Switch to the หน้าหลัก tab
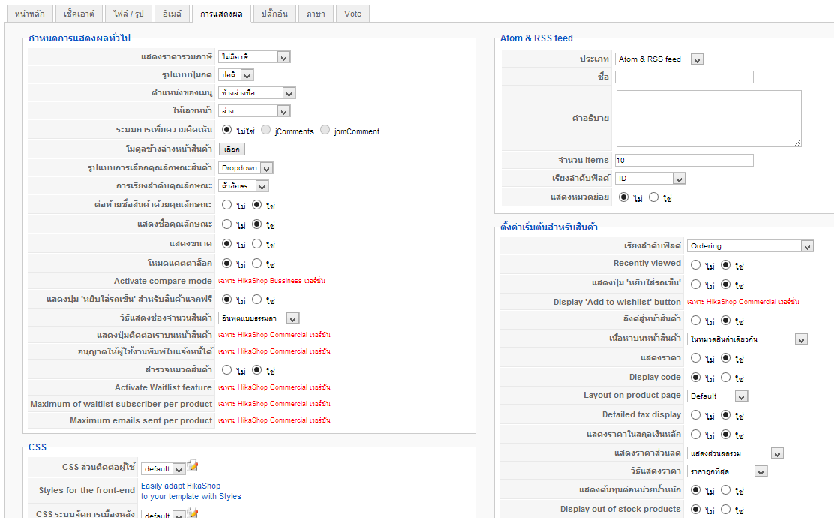834x518 pixels. coord(30,14)
